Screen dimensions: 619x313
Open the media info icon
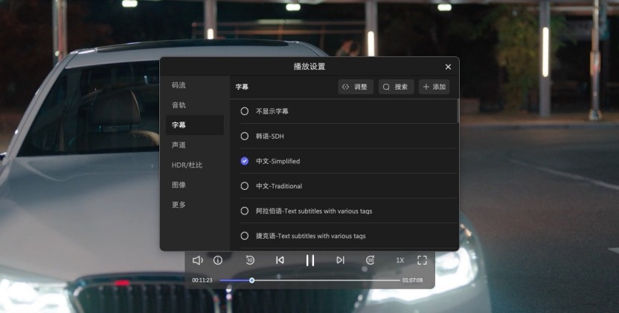click(x=217, y=260)
